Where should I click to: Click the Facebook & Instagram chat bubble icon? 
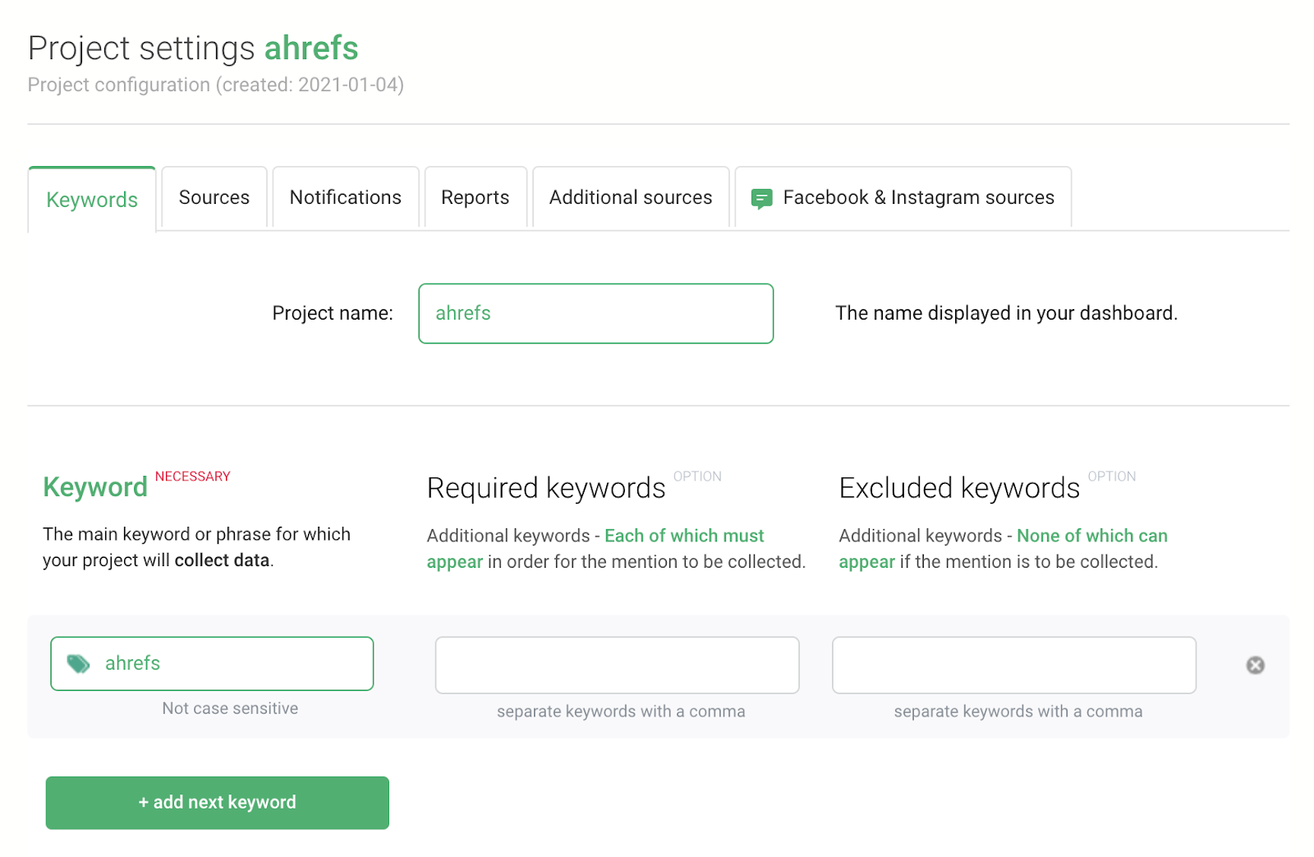click(x=761, y=198)
